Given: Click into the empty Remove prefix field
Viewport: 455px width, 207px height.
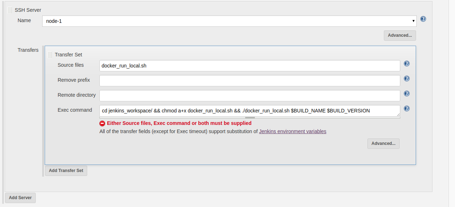Looking at the screenshot, I should point(249,81).
